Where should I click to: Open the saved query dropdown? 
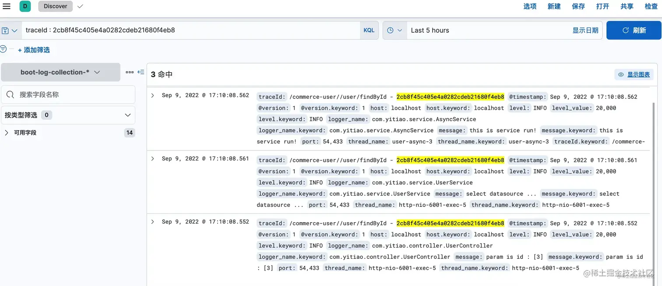(10, 31)
